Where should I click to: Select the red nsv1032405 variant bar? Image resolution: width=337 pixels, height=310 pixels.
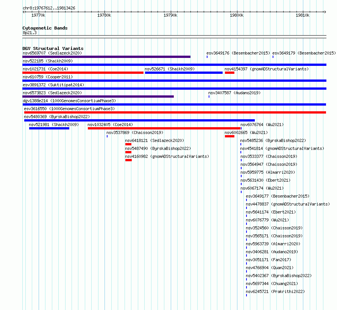click(164, 128)
